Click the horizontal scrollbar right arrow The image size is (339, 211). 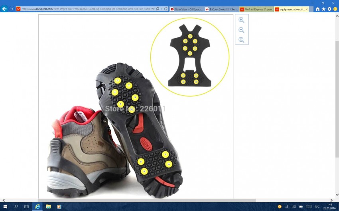click(x=331, y=200)
